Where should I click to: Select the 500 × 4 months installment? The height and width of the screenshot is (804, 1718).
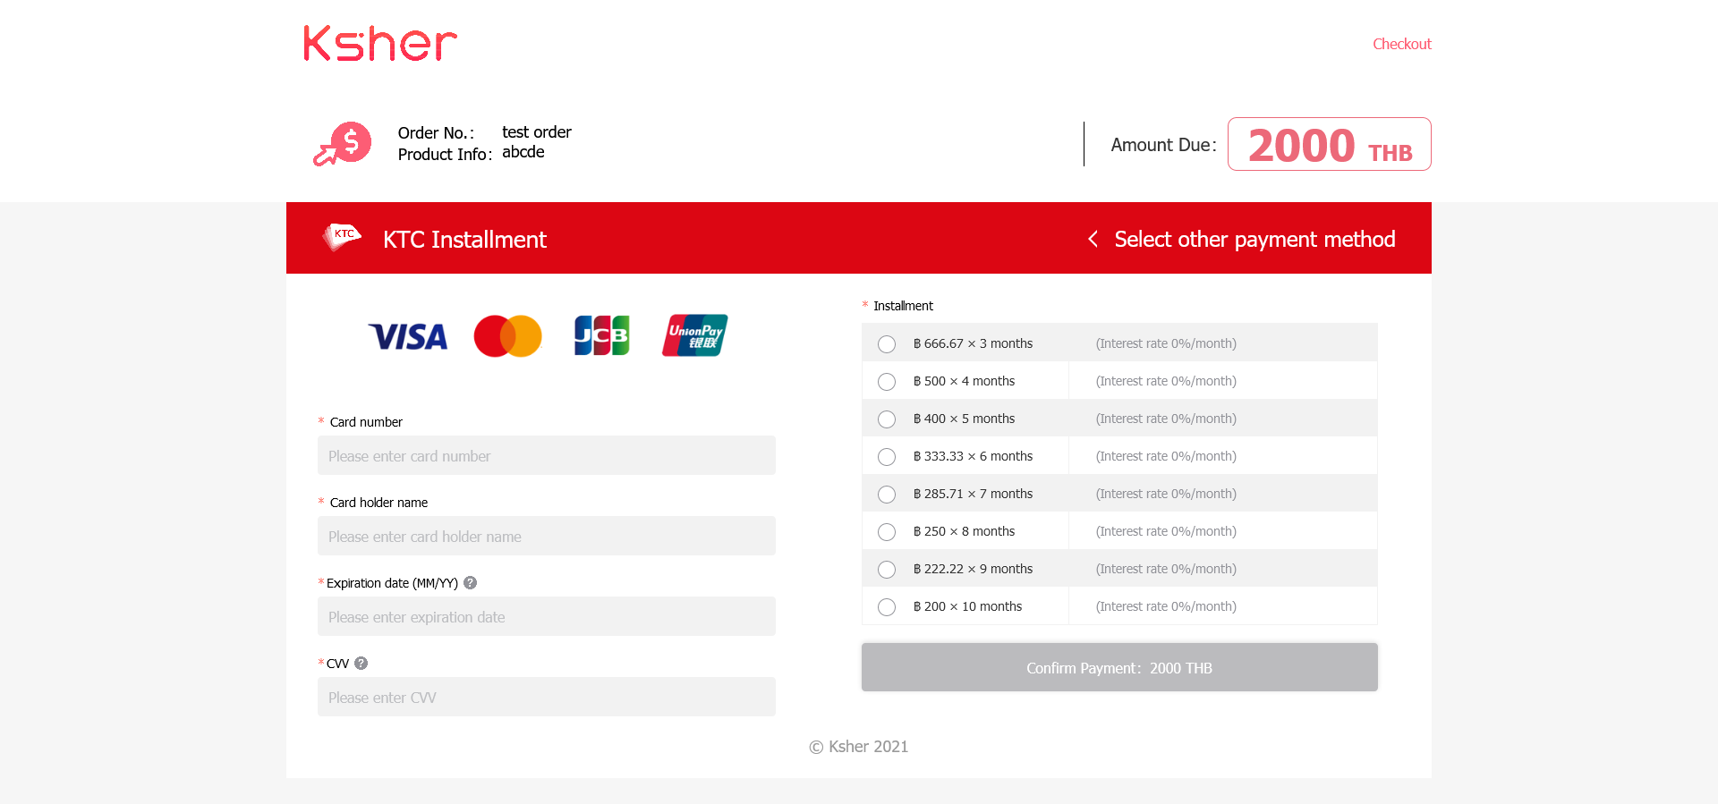(887, 382)
